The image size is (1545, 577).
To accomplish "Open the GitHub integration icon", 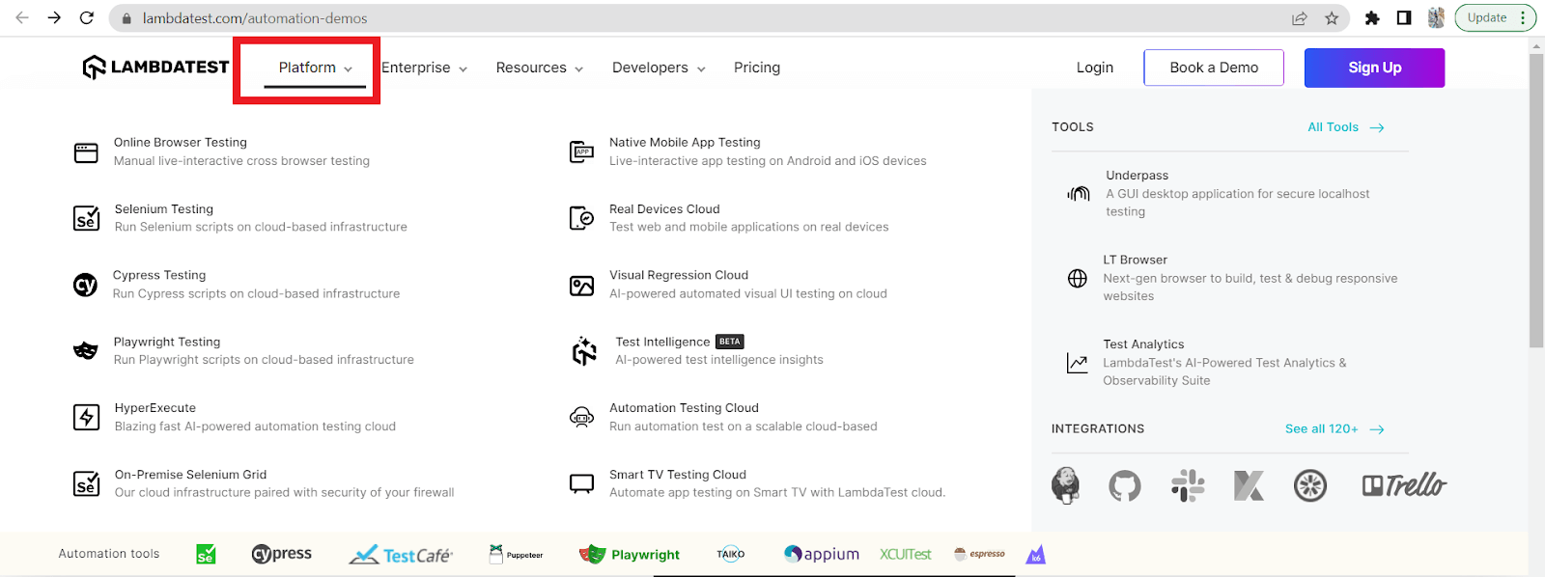I will coord(1124,485).
